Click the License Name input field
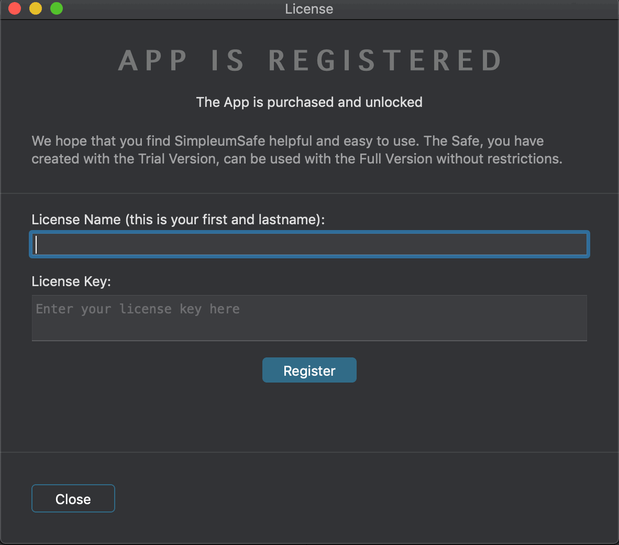The width and height of the screenshot is (619, 545). [x=309, y=244]
